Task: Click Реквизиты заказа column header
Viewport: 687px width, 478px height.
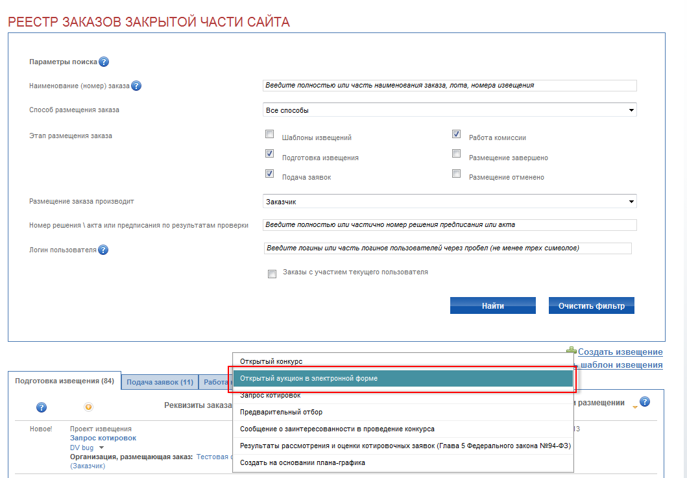Action: click(x=198, y=405)
